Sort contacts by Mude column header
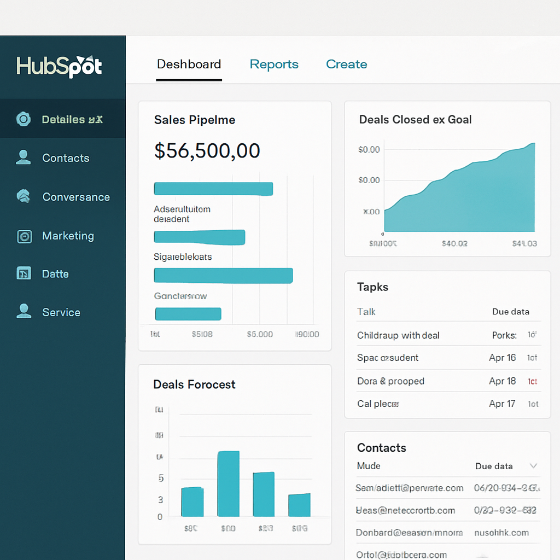 369,466
